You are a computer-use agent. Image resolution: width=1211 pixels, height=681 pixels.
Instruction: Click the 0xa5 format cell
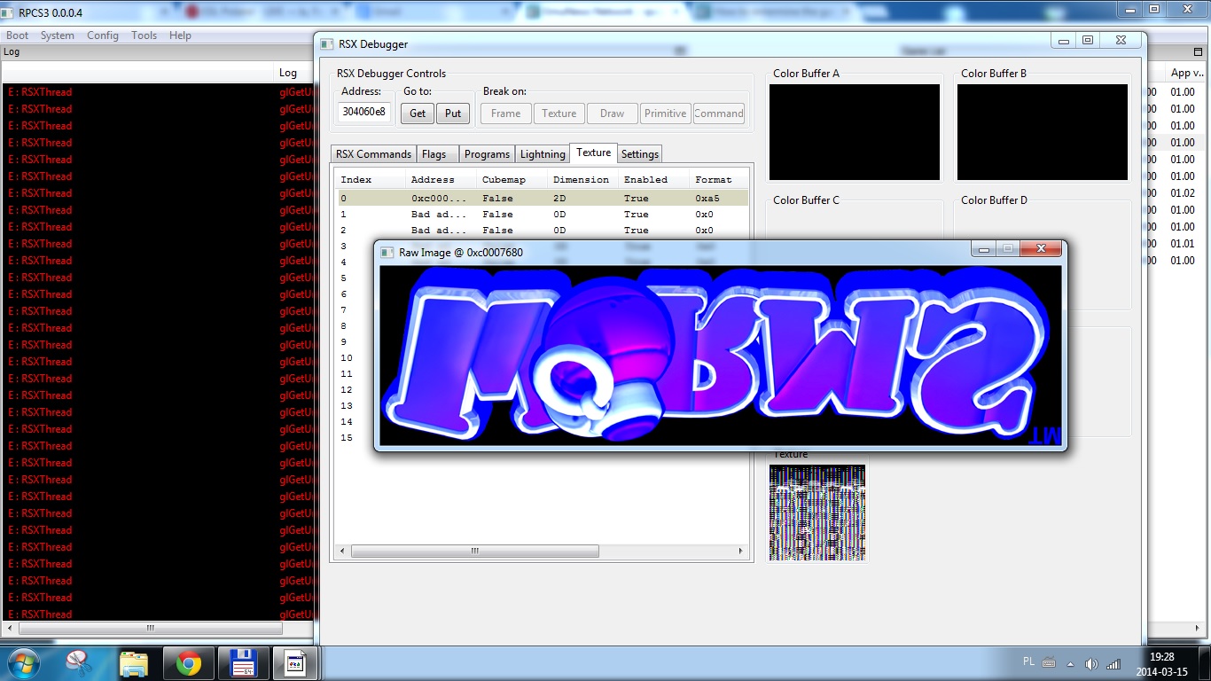[x=707, y=198]
